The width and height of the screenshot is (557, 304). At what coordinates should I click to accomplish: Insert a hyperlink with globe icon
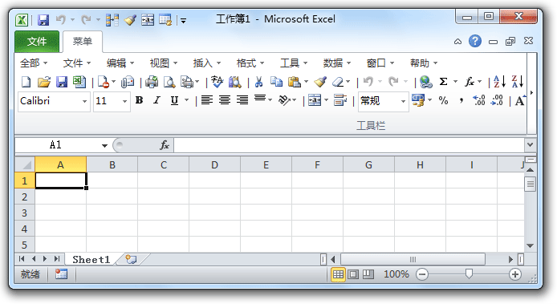[425, 82]
